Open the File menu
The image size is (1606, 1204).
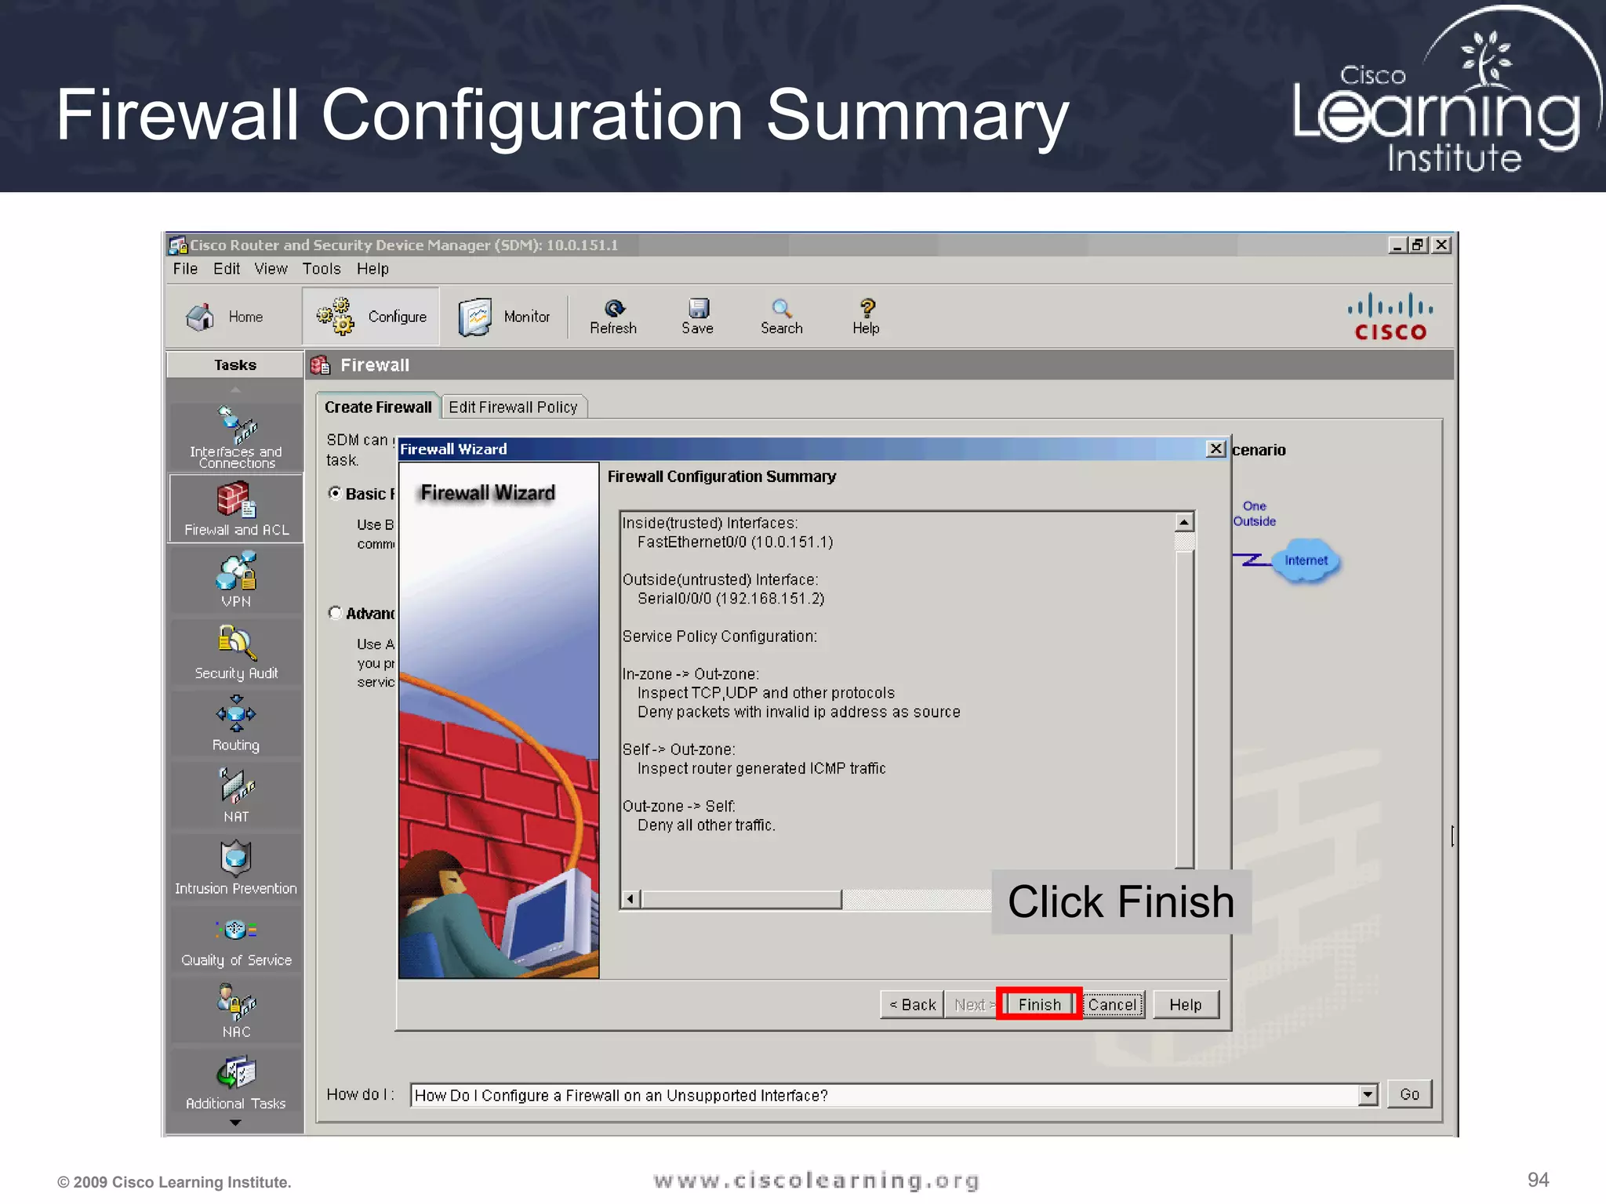point(185,269)
